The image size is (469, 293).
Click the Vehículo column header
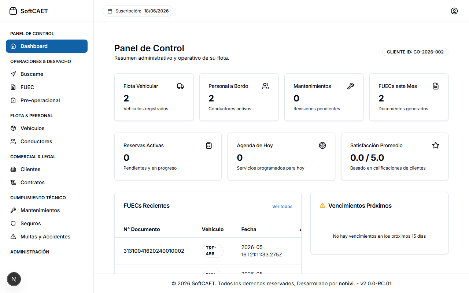click(x=213, y=229)
